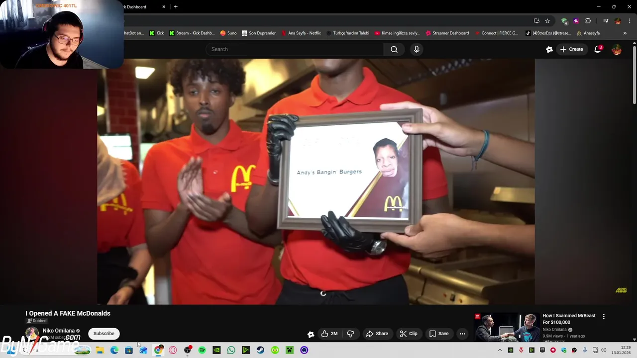637x358 pixels.
Task: Open Minecraft from taskbar
Action: 290,351
